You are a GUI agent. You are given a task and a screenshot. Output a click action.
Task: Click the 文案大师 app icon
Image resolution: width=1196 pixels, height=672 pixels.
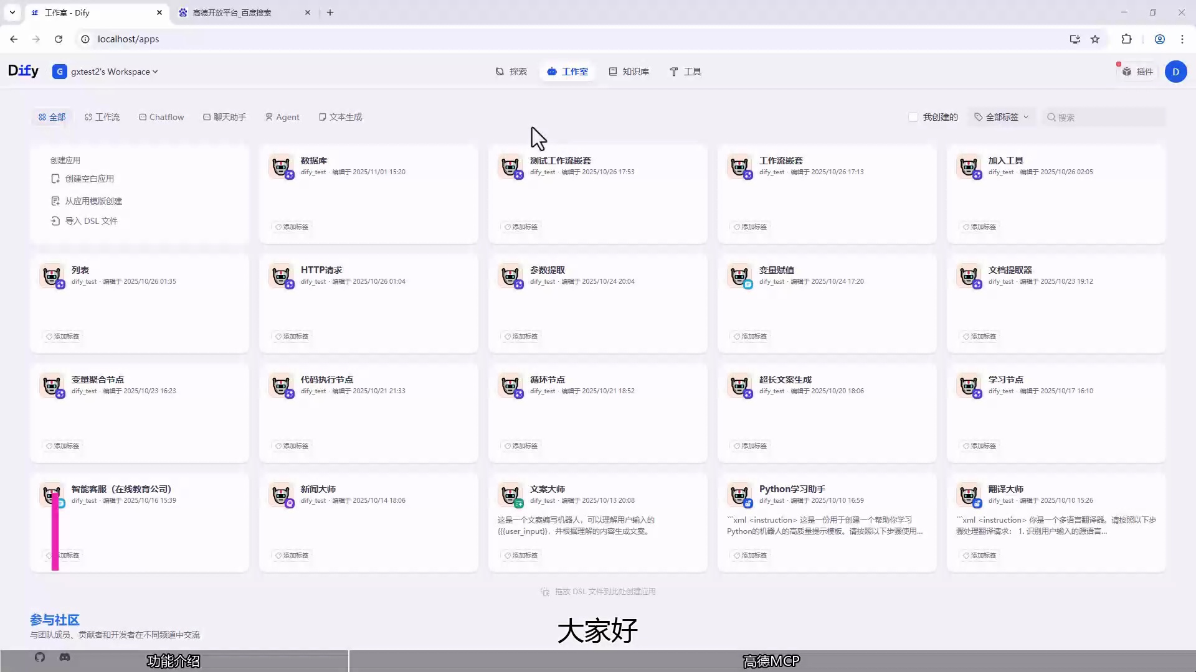coord(510,495)
